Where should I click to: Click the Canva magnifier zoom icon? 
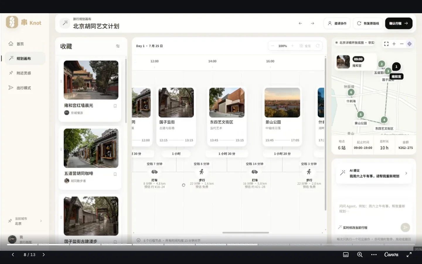pyautogui.click(x=360, y=255)
